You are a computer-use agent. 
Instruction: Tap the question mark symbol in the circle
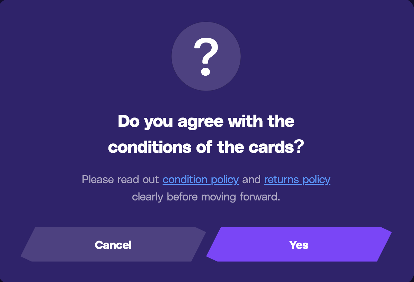coord(206,57)
